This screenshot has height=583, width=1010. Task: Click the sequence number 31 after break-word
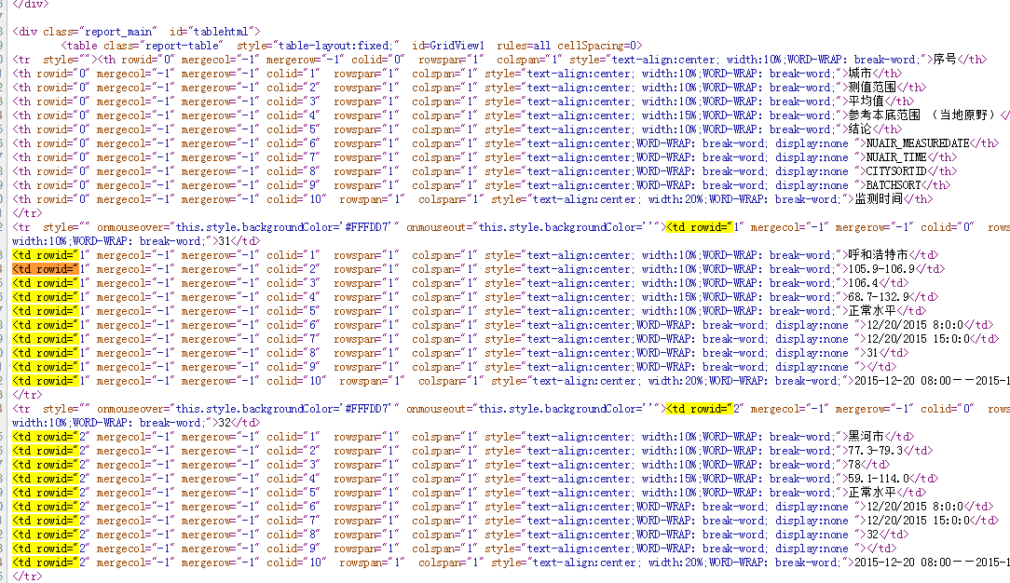click(225, 241)
